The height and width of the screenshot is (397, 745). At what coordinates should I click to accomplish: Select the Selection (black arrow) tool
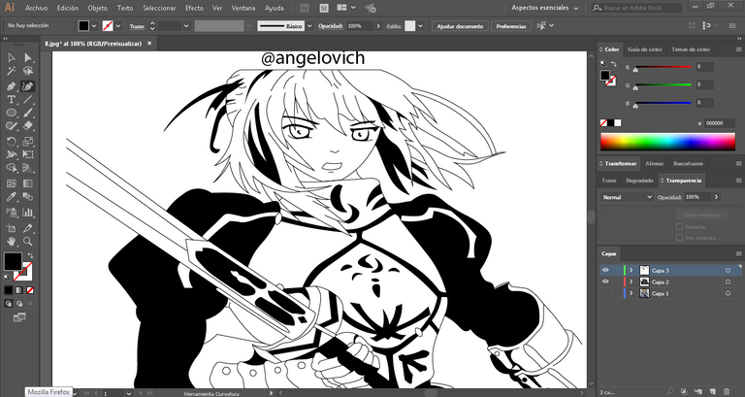pos(12,58)
